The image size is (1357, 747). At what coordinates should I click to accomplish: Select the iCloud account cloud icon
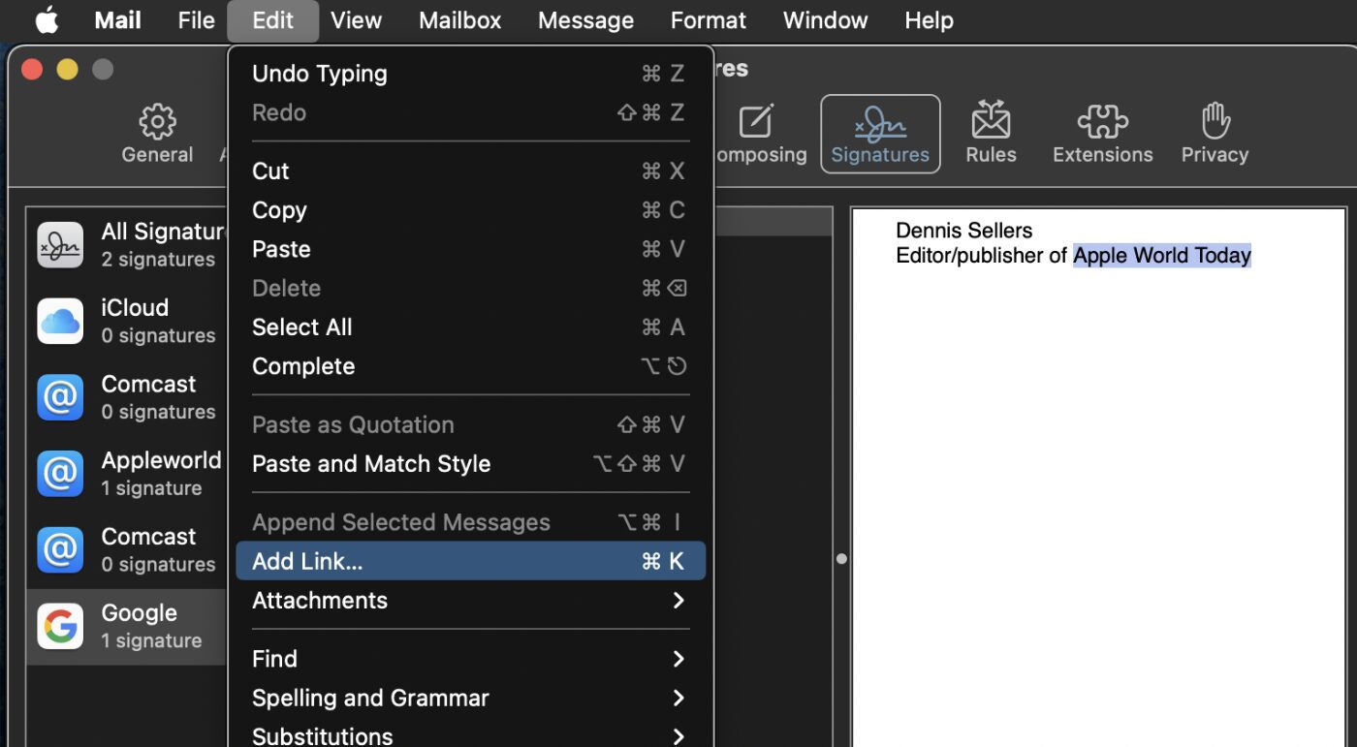[60, 322]
